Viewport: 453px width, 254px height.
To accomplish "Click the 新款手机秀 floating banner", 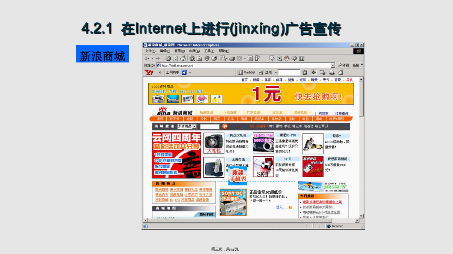I will (238, 176).
